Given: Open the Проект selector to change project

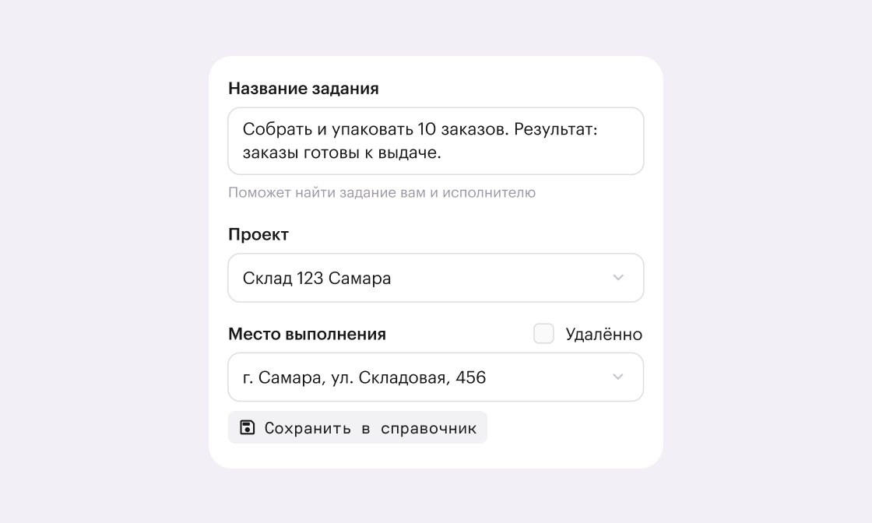Looking at the screenshot, I should [436, 278].
